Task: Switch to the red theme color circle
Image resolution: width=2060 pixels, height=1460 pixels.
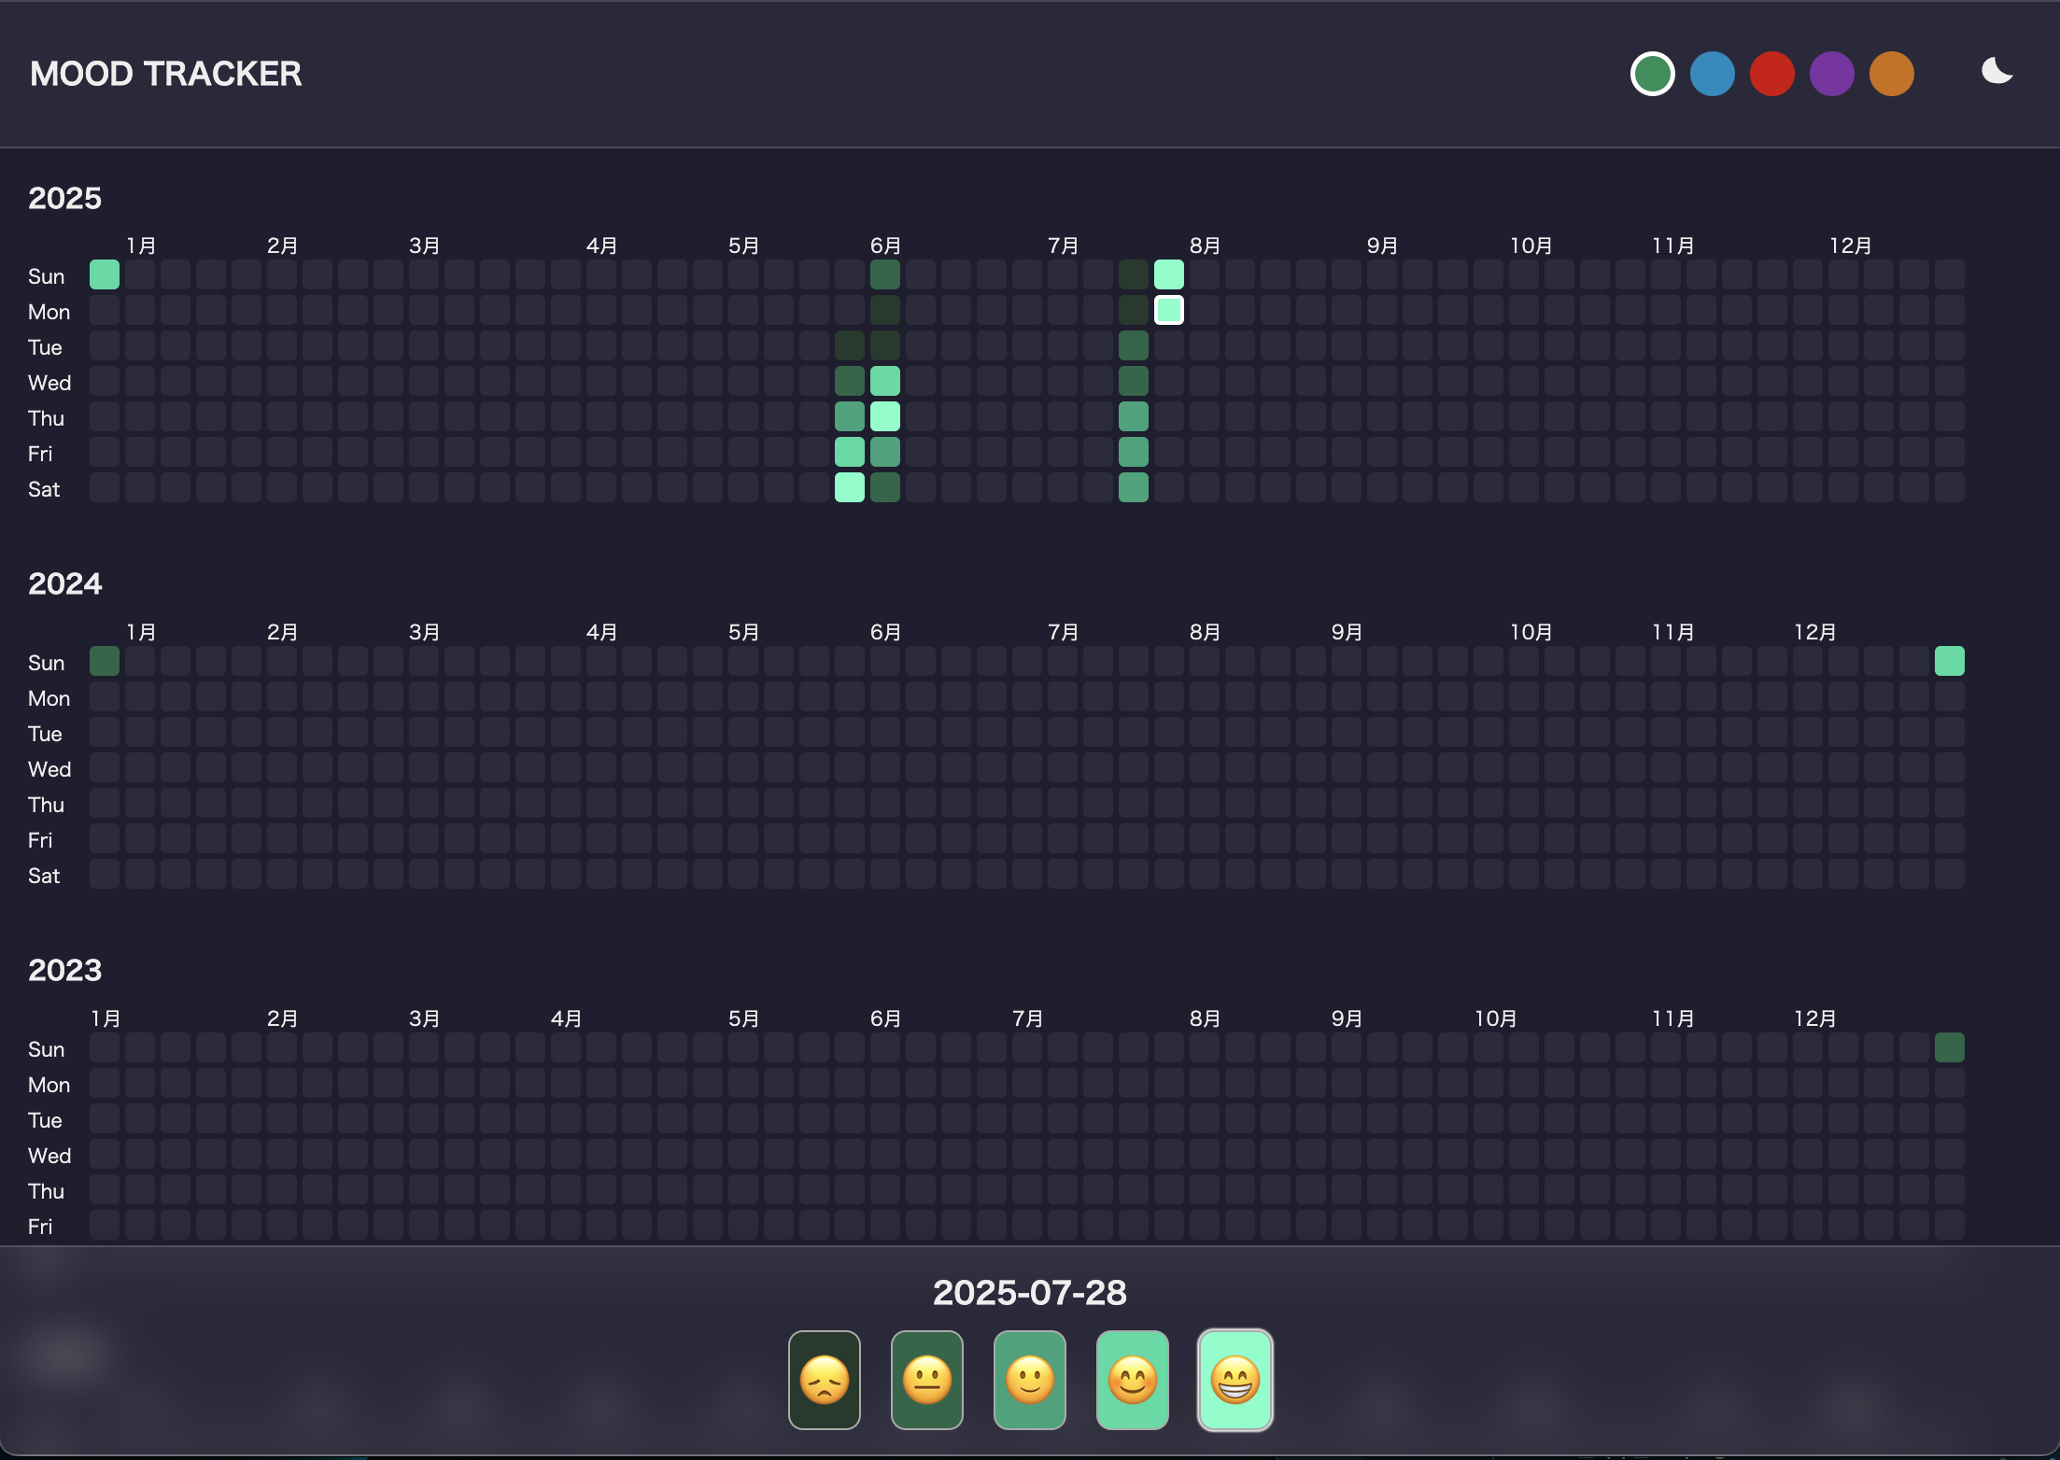Action: [x=1772, y=74]
